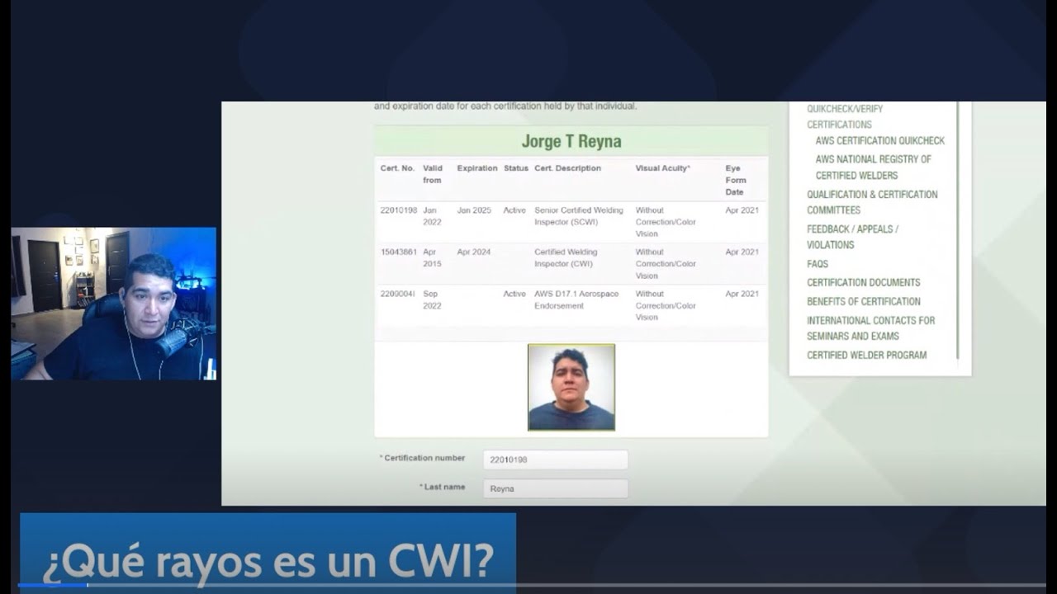
Task: Open AWS Certification QuikCheck link
Action: click(x=880, y=141)
